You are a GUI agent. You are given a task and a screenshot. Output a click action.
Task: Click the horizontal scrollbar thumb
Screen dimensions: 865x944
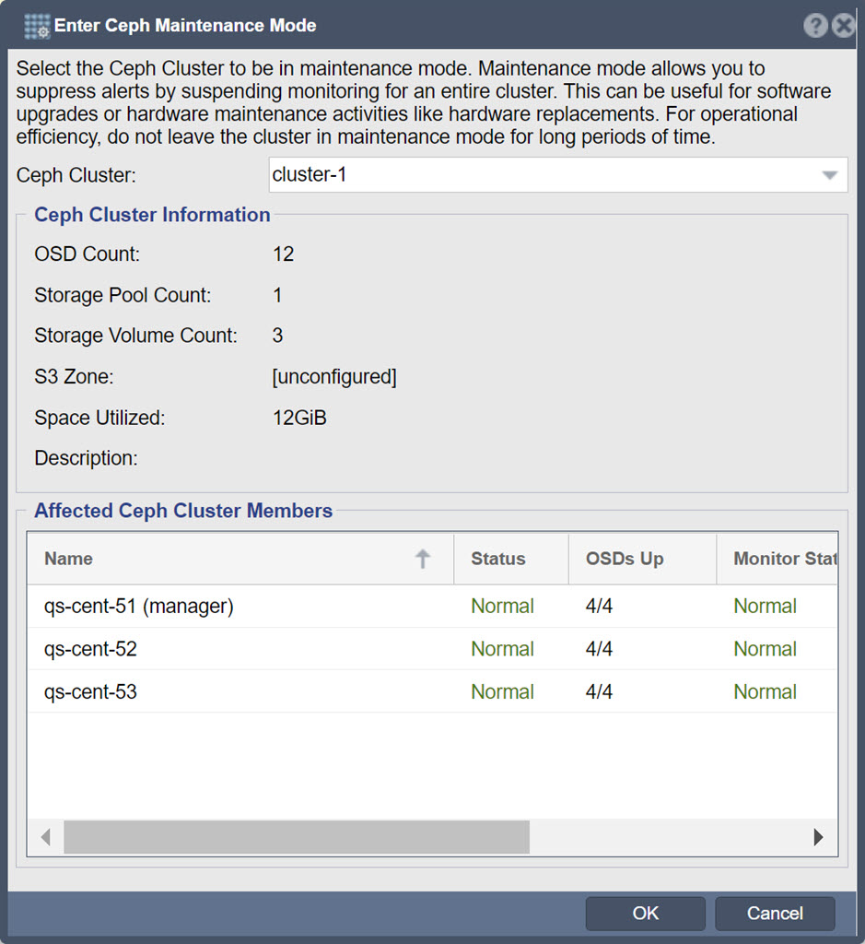coord(297,837)
